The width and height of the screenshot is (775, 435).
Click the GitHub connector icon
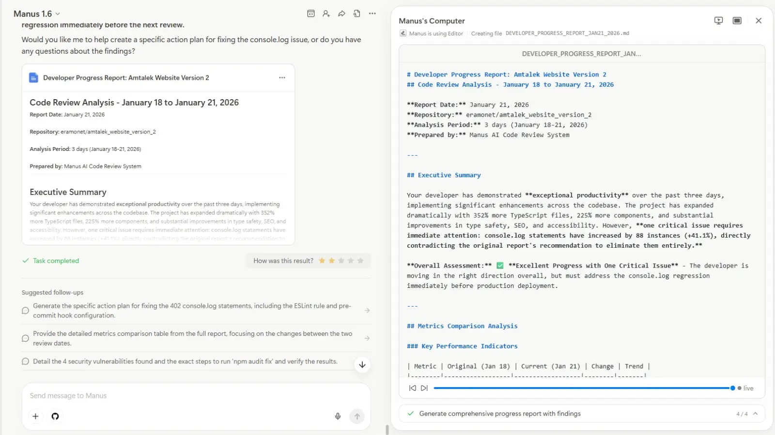(55, 416)
